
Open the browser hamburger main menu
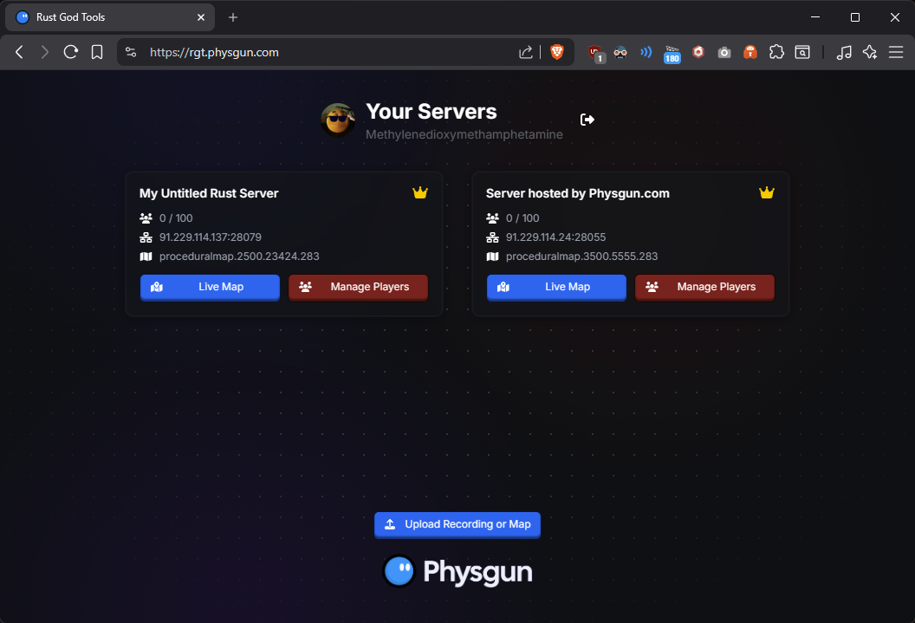[x=896, y=52]
